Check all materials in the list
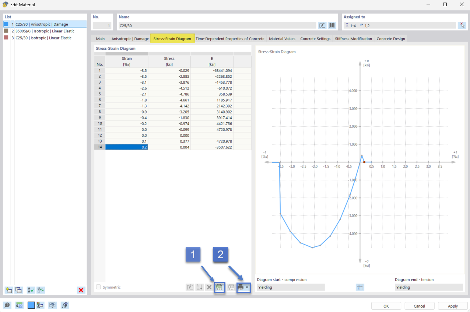Viewport: 470px width, 312px height. point(31,290)
